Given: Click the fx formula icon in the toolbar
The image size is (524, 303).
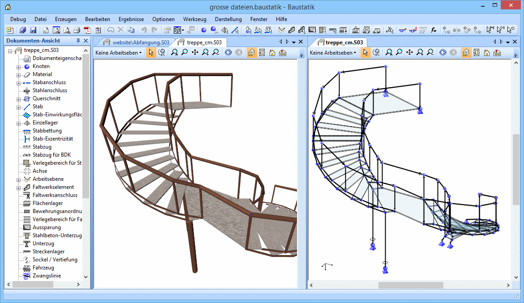Looking at the screenshot, I should [434, 30].
